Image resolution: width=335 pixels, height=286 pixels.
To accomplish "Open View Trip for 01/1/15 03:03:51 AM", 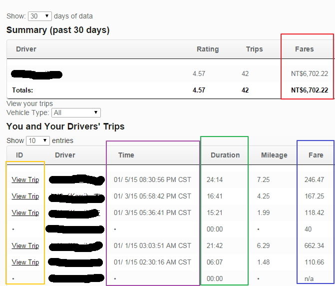I will [25, 245].
